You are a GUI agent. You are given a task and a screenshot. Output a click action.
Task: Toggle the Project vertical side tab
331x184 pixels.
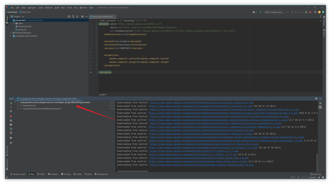click(x=7, y=19)
